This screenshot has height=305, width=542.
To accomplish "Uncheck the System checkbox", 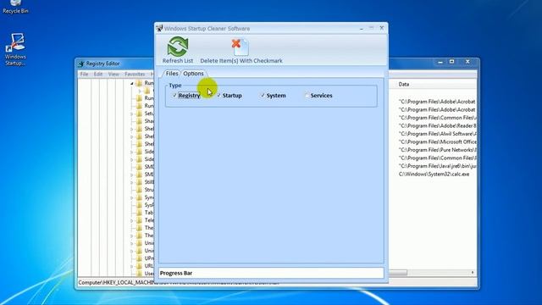I will (263, 95).
